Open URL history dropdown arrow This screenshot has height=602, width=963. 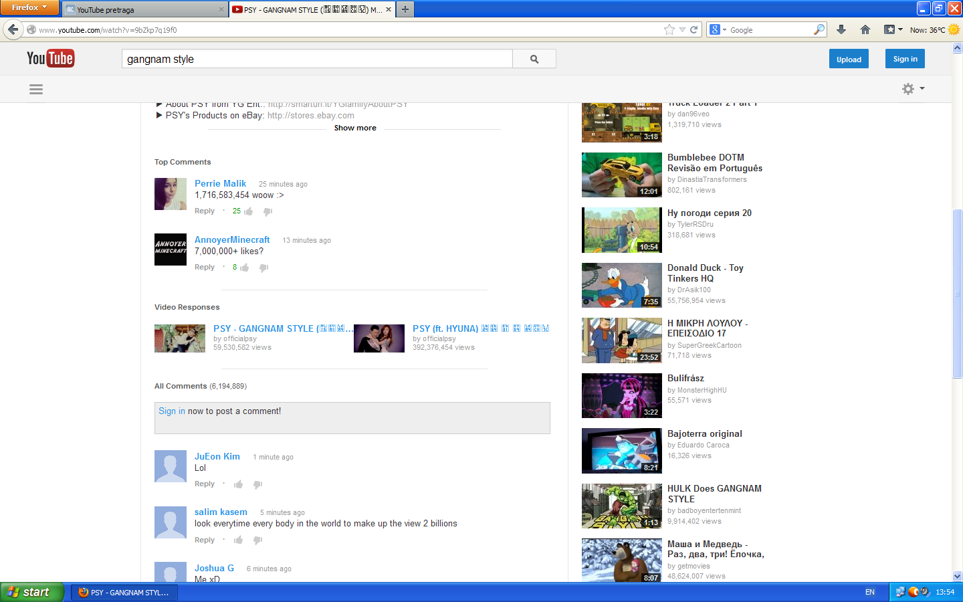(682, 29)
